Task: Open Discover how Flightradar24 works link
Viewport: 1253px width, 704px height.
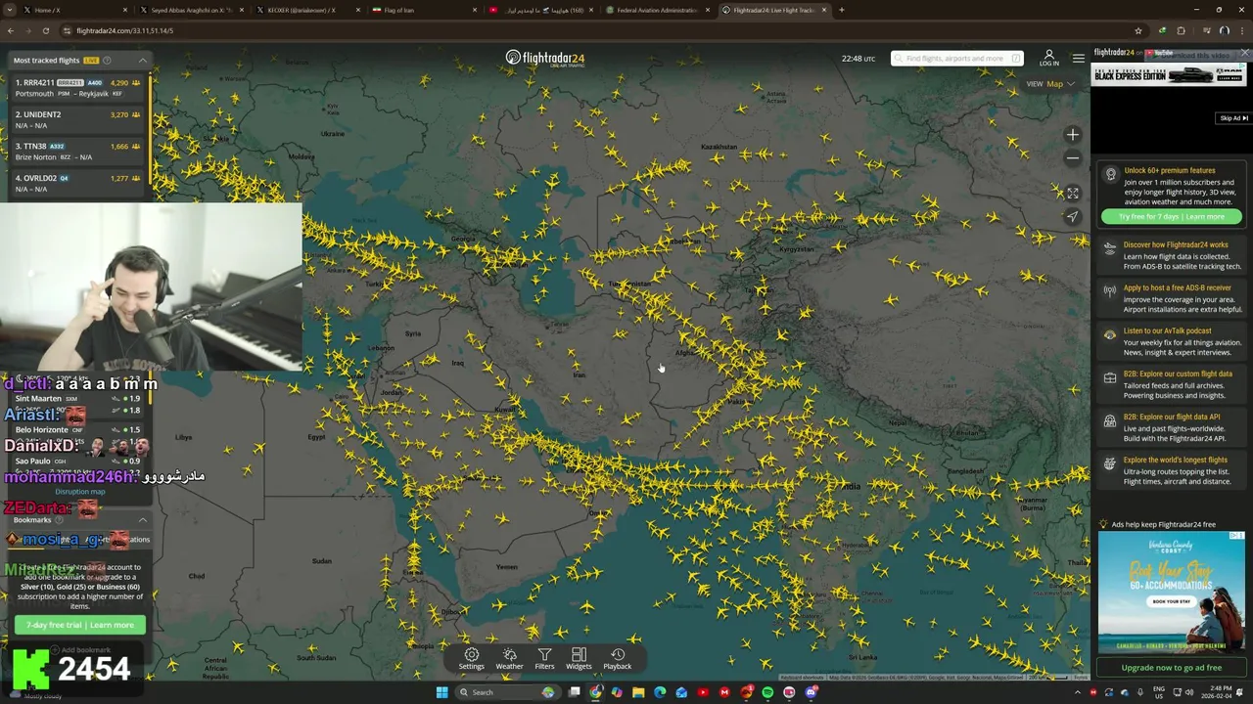Action: tap(1176, 244)
